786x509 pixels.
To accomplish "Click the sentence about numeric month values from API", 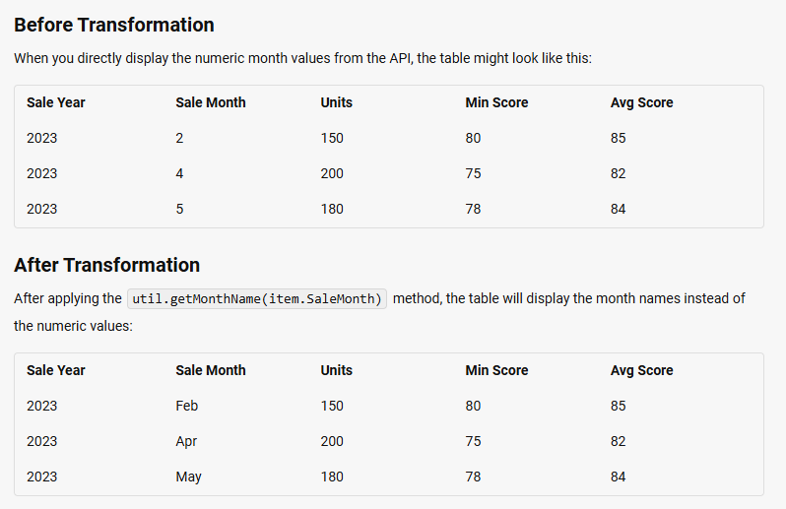I will [x=302, y=58].
